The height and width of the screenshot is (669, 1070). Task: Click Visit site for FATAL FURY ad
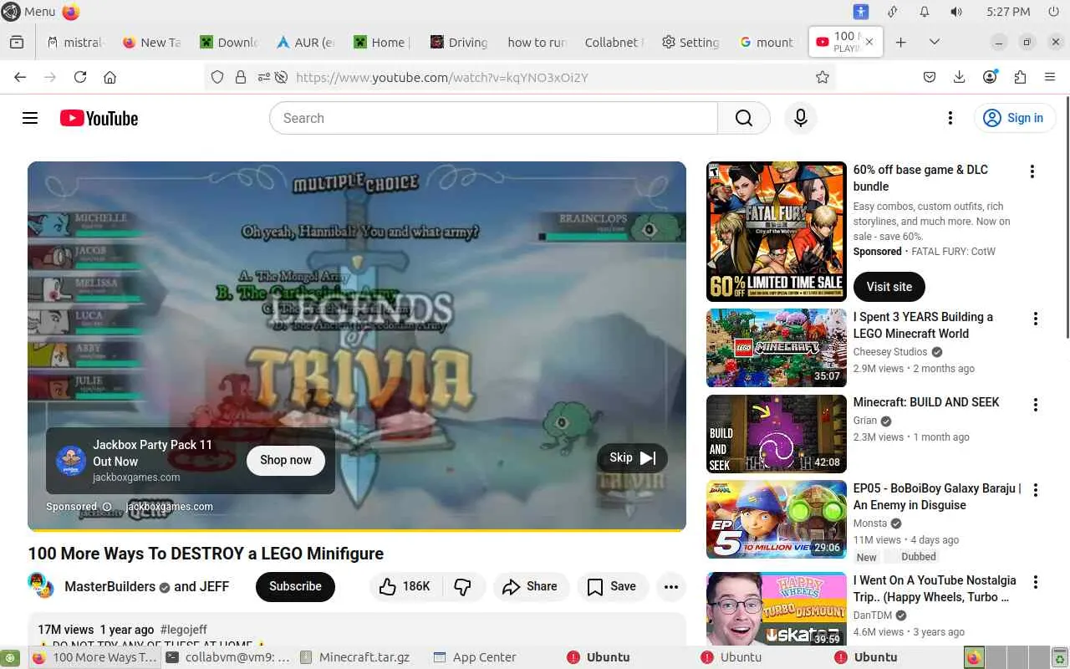pos(889,287)
